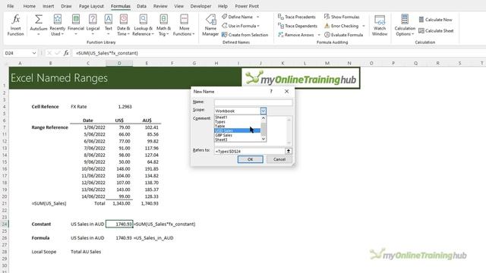The width and height of the screenshot is (486, 273).
Task: Click Calculate Sheet
Action: point(436,30)
